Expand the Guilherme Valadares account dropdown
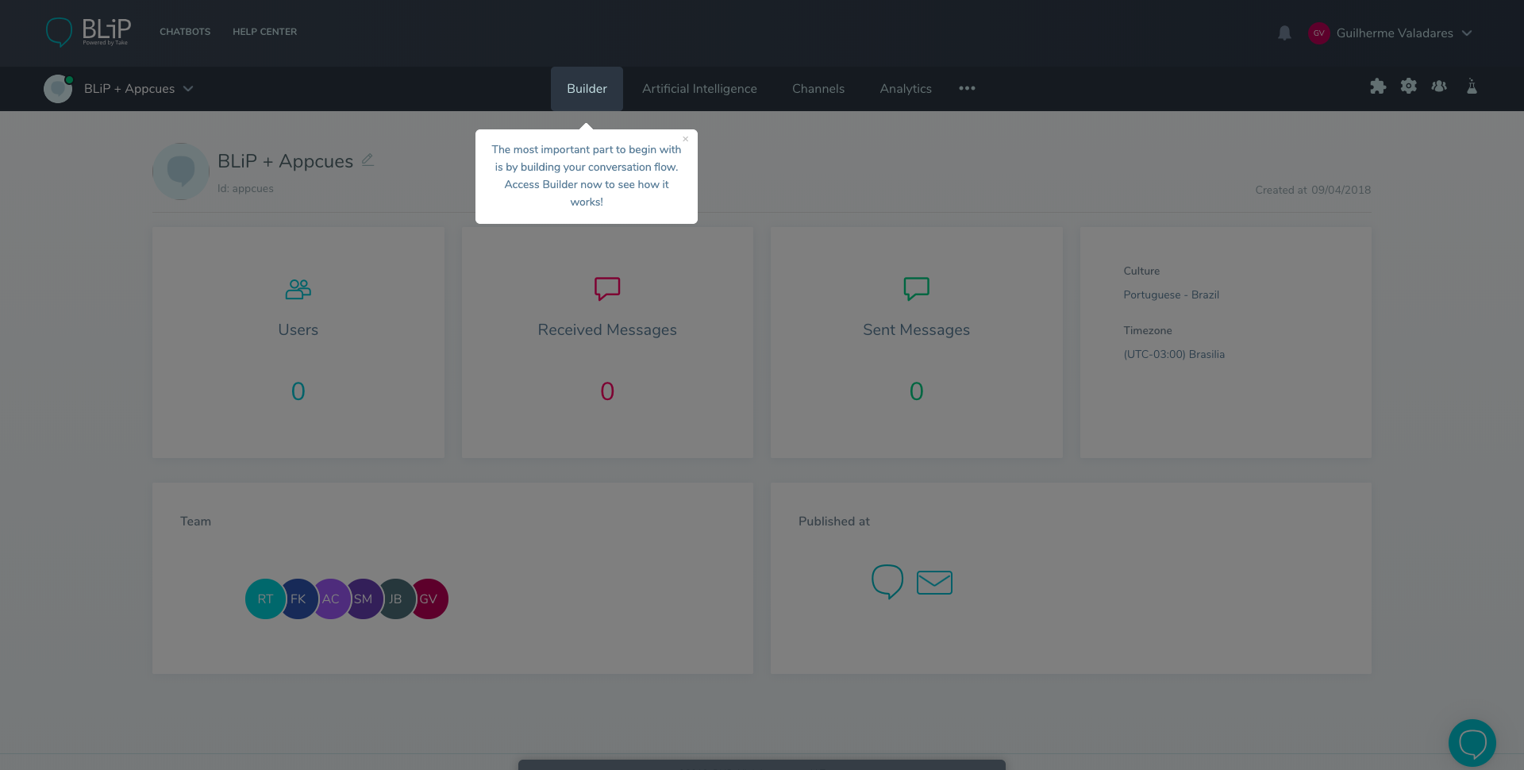The height and width of the screenshot is (770, 1524). point(1466,33)
